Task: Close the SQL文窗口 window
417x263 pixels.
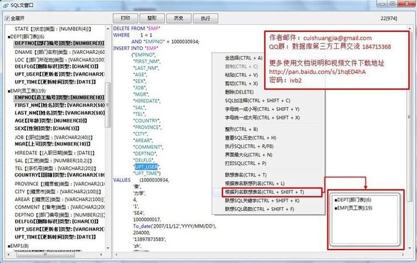Action: [x=407, y=4]
